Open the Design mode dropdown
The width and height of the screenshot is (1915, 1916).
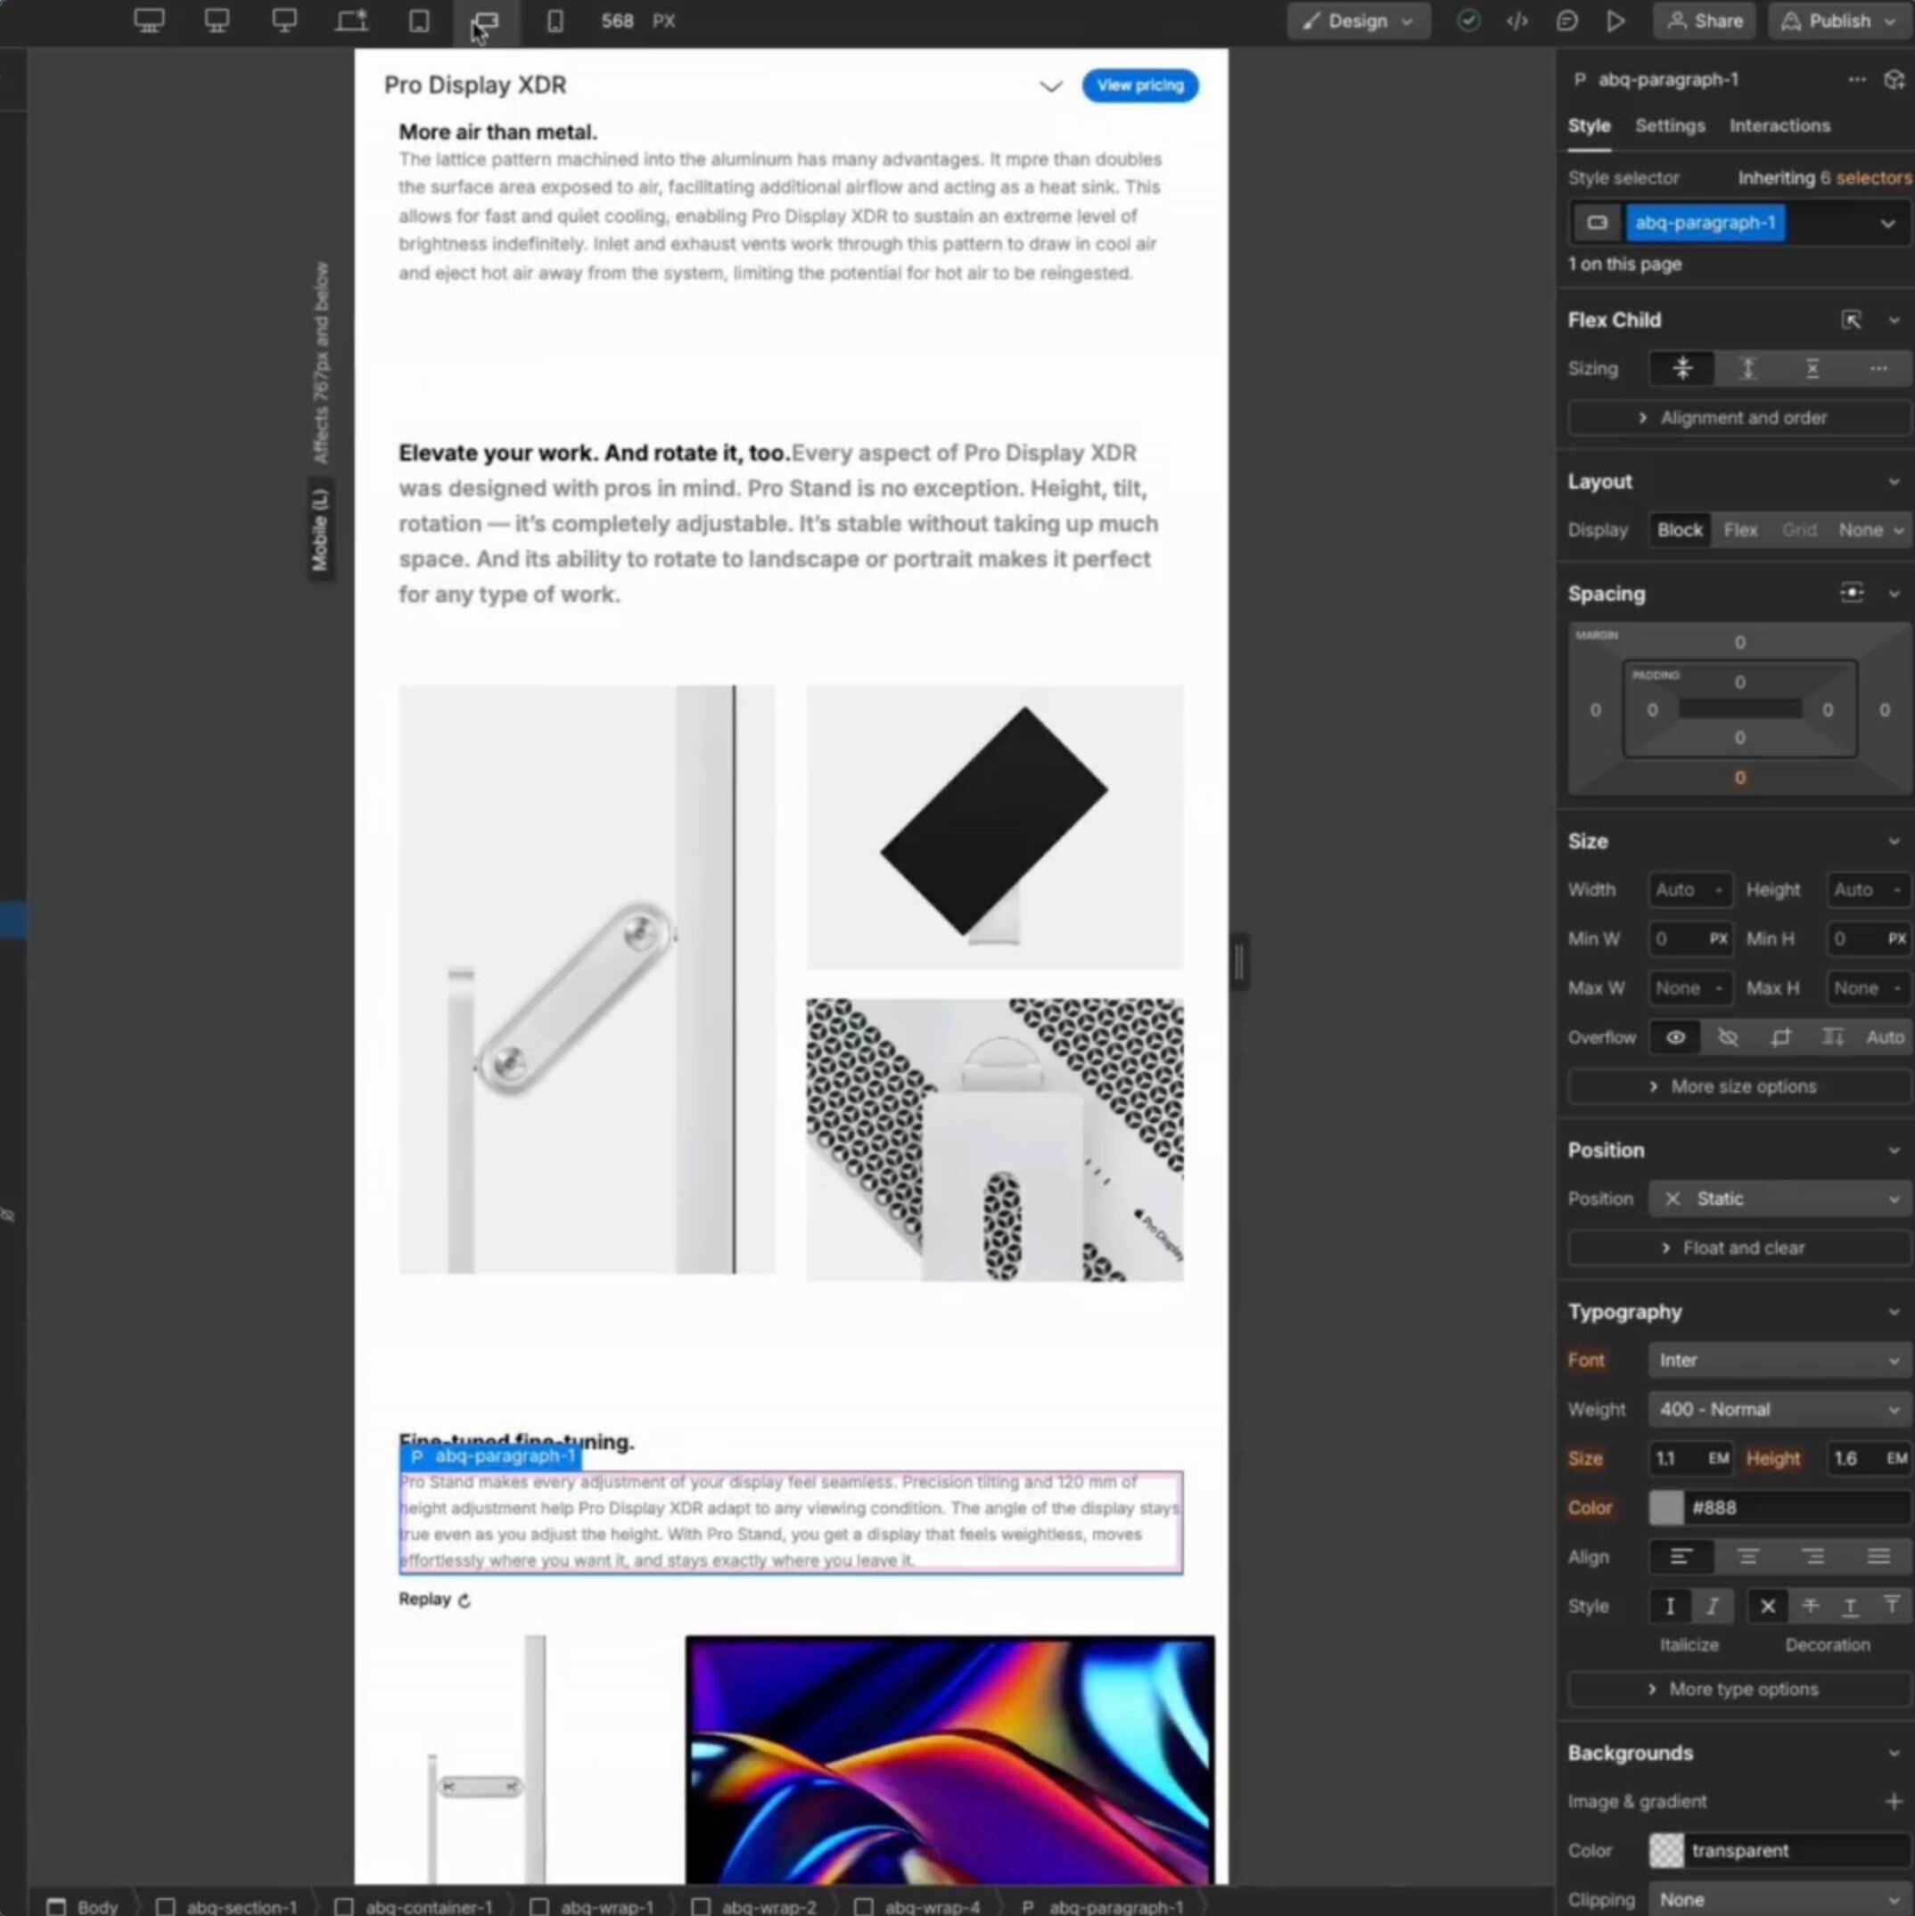coord(1359,20)
